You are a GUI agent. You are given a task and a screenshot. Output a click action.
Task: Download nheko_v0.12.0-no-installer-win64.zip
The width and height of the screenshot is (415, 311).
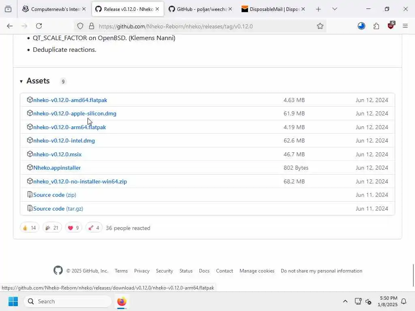[x=80, y=181]
